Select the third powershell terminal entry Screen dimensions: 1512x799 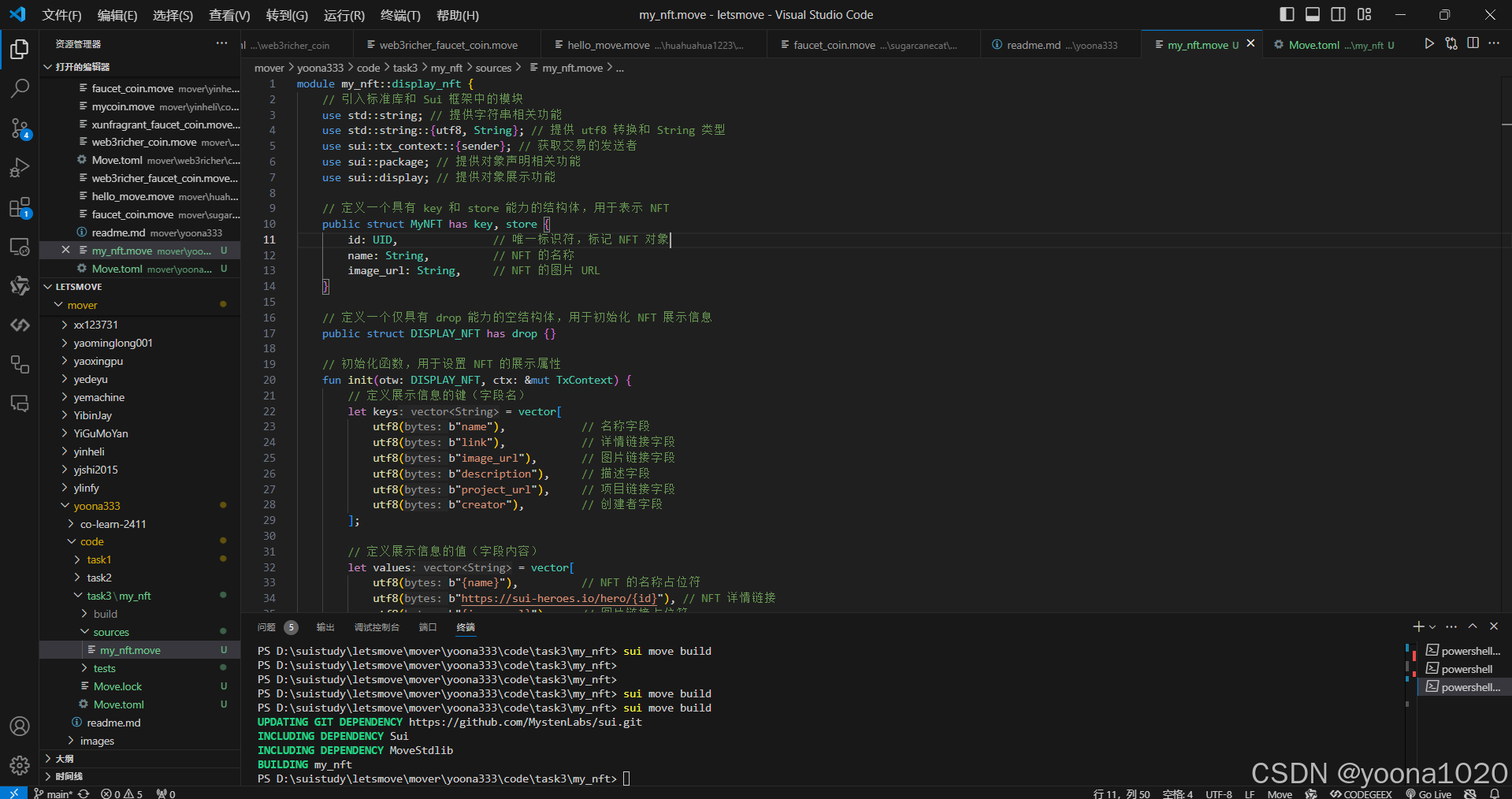click(1463, 687)
